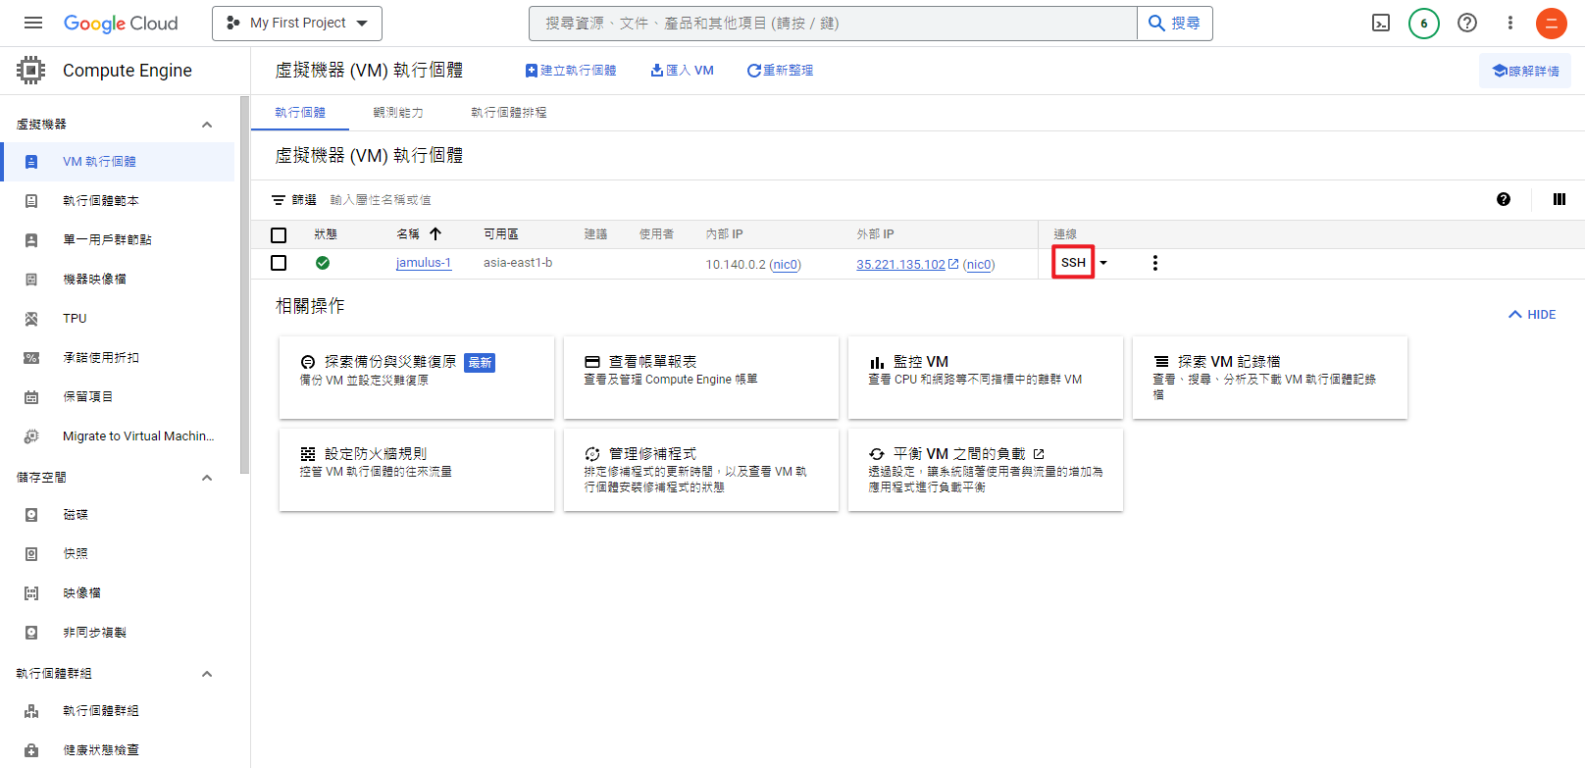This screenshot has width=1585, height=768.
Task: Click the Migrate to Virtual Machines icon
Action: point(31,436)
